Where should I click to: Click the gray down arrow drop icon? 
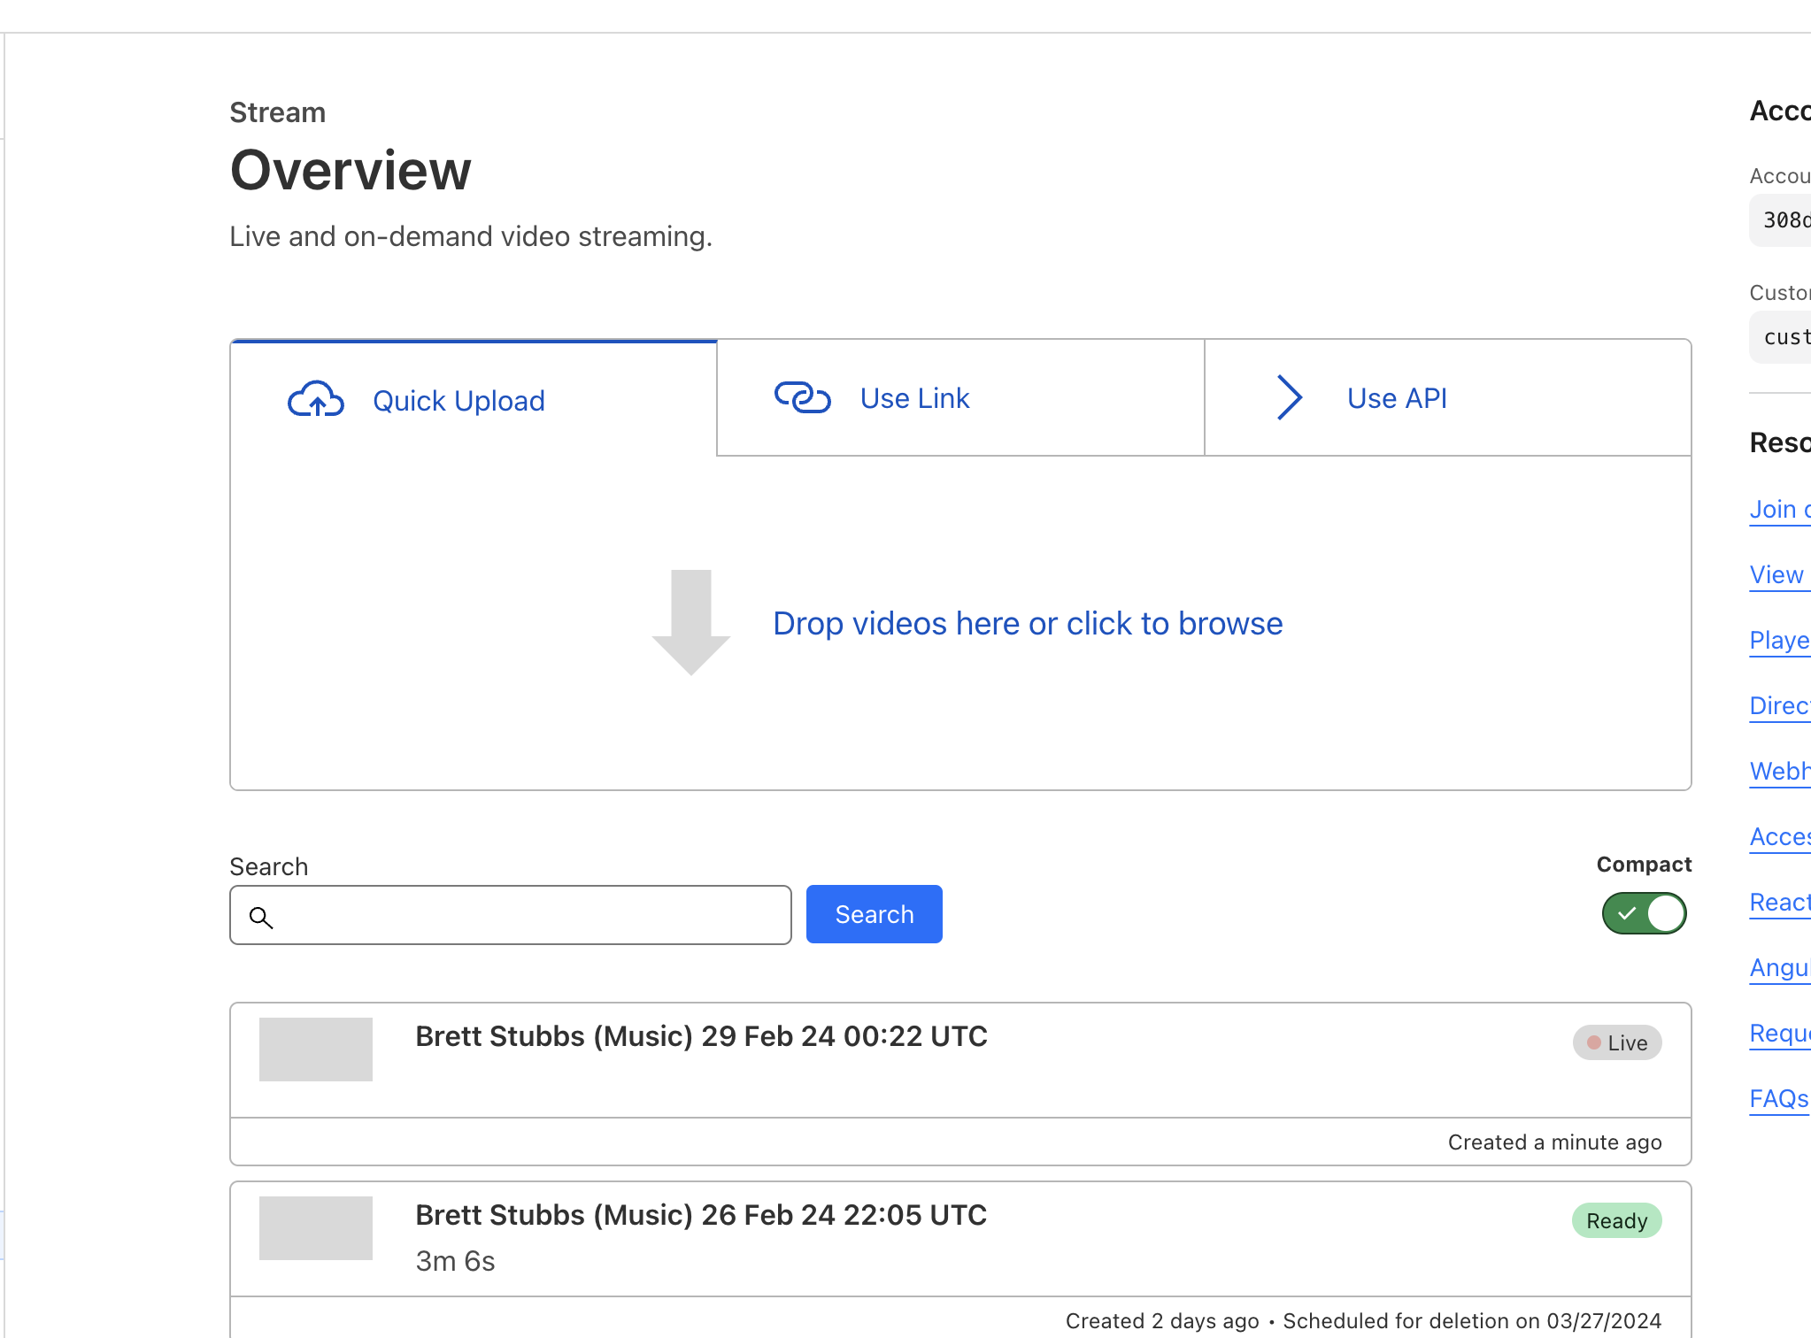[691, 622]
